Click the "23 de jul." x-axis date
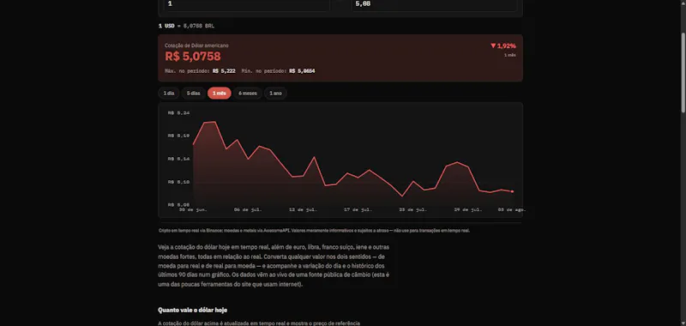Image resolution: width=686 pixels, height=326 pixels. [412, 210]
